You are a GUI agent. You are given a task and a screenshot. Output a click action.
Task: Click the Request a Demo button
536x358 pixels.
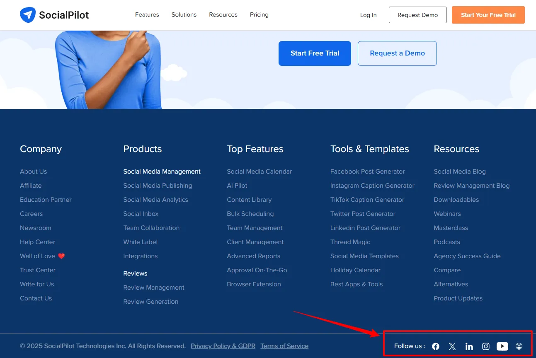pos(397,53)
